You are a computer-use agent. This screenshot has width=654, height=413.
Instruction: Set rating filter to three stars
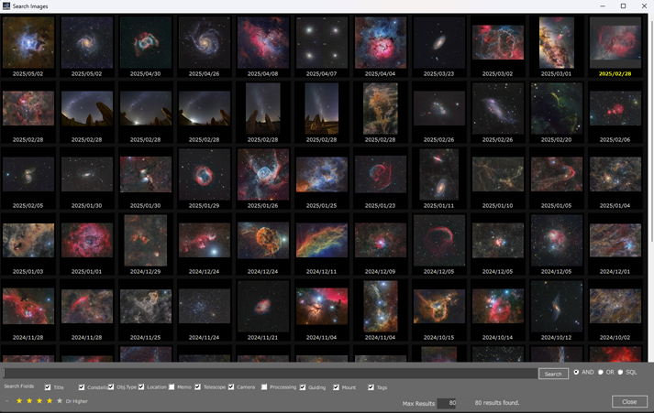click(x=39, y=401)
